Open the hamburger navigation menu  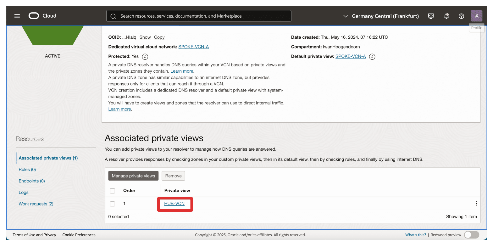(x=17, y=16)
